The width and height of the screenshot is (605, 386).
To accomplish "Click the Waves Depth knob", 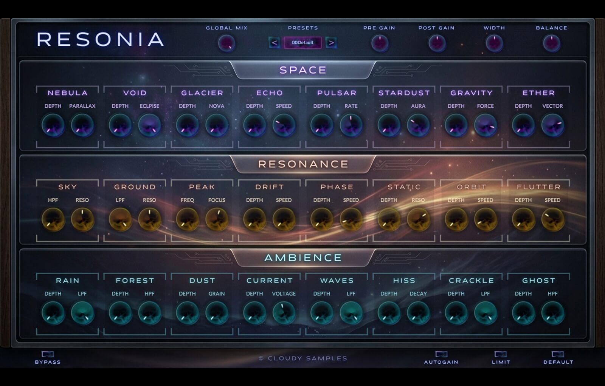I will click(x=322, y=313).
